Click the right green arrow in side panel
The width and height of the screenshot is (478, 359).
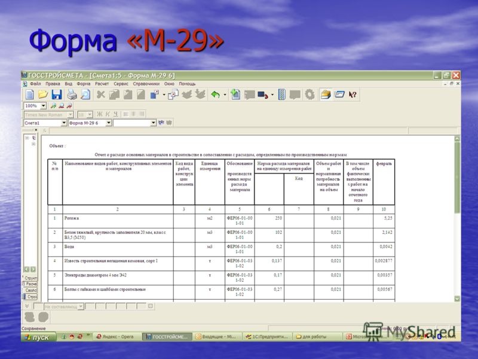(x=33, y=269)
